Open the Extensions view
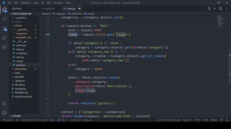The image size is (231, 129). click(4, 47)
